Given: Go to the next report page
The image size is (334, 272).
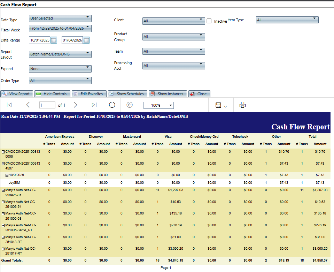Looking at the screenshot, I should pos(76,105).
